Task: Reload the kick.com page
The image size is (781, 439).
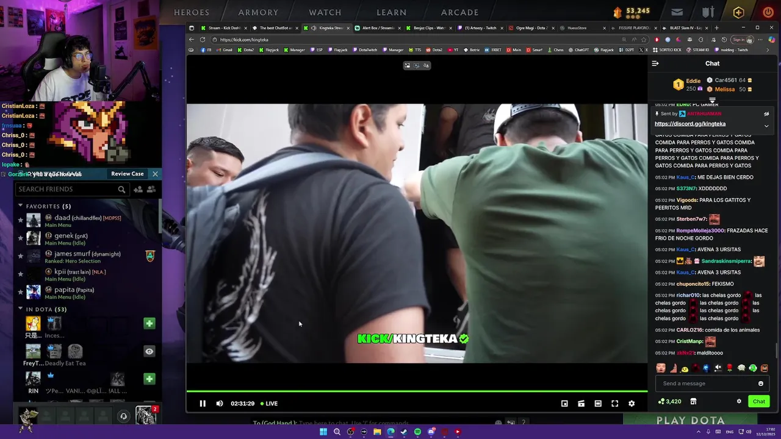Action: pos(202,40)
